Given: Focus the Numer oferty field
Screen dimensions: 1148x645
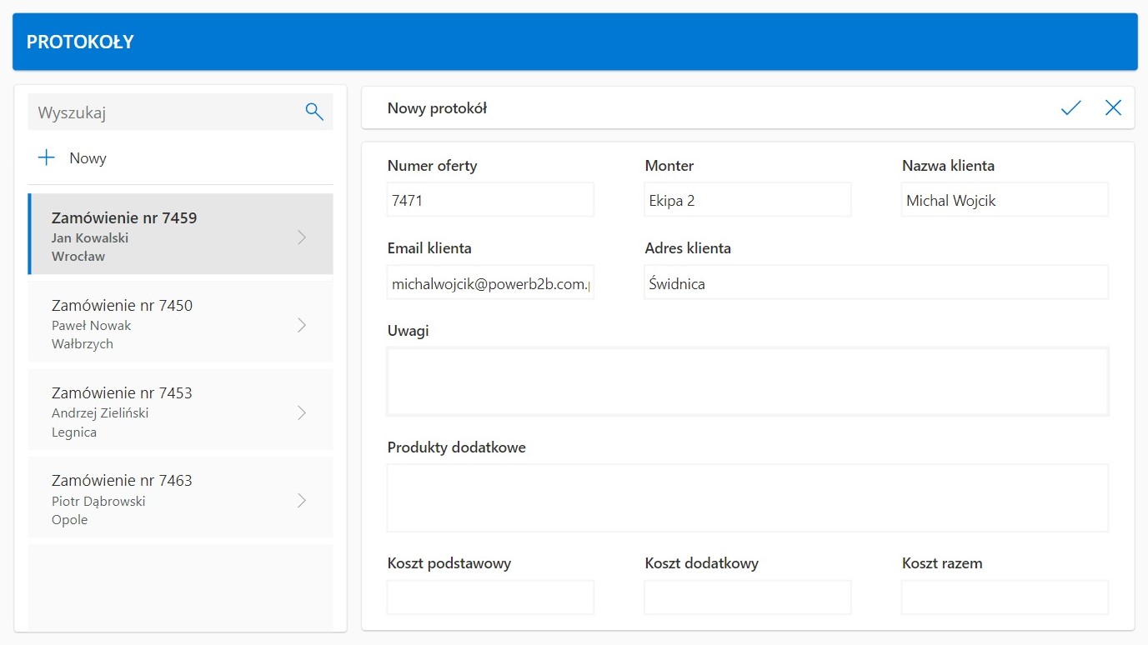Looking at the screenshot, I should click(x=490, y=200).
